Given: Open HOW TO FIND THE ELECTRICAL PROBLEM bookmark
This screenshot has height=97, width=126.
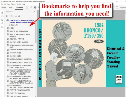Looking at the screenshot, I should tap(20, 35).
